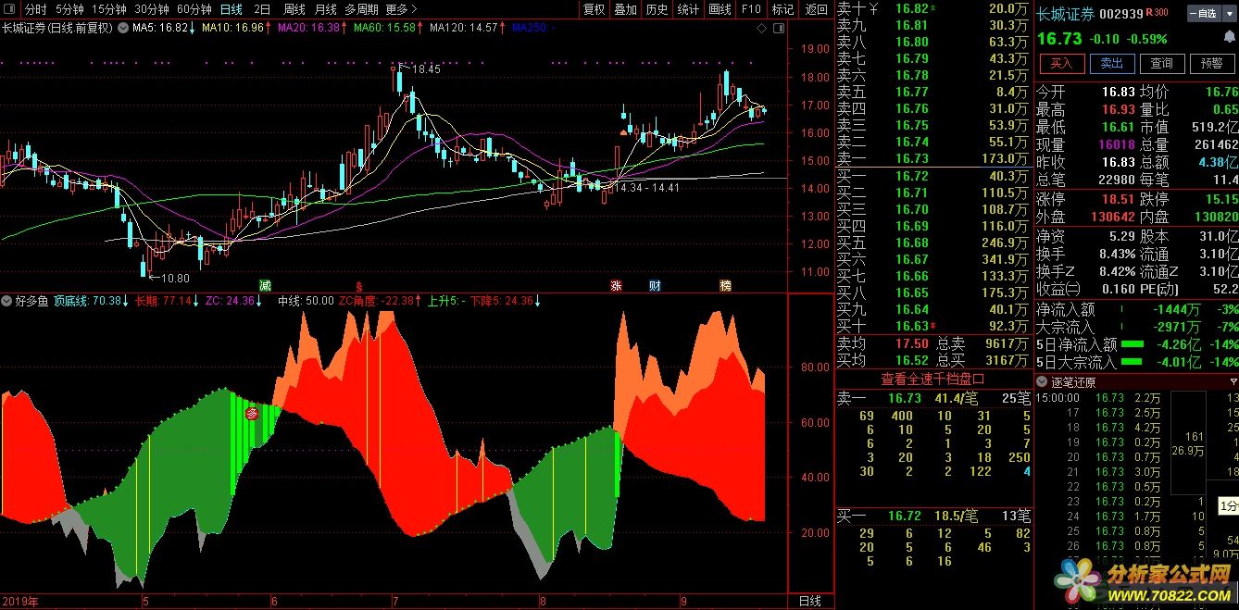Viewport: 1239px width, 610px height.
Task: Click the 统计 statistics toolbar button
Action: (688, 9)
